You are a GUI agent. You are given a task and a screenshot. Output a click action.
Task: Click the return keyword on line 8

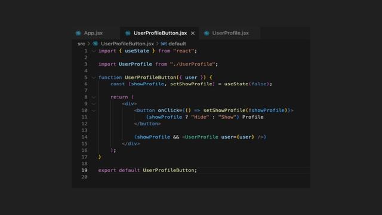[119, 97]
